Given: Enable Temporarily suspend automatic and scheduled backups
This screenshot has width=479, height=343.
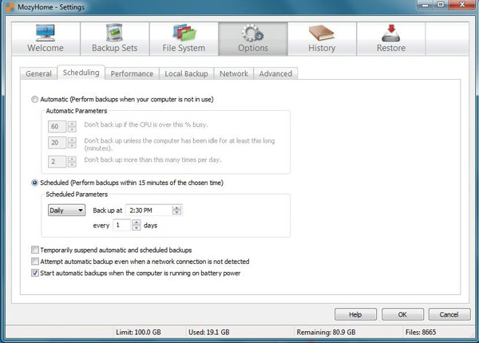Looking at the screenshot, I should [35, 250].
